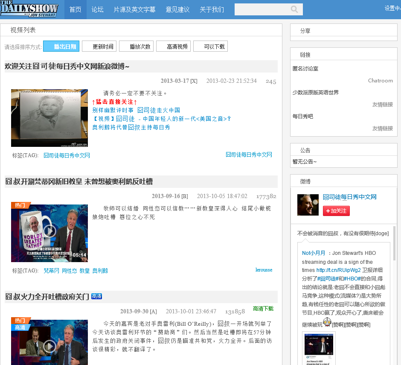Open the 首页 navigation tab
This screenshot has width=401, height=365.
coord(75,9)
